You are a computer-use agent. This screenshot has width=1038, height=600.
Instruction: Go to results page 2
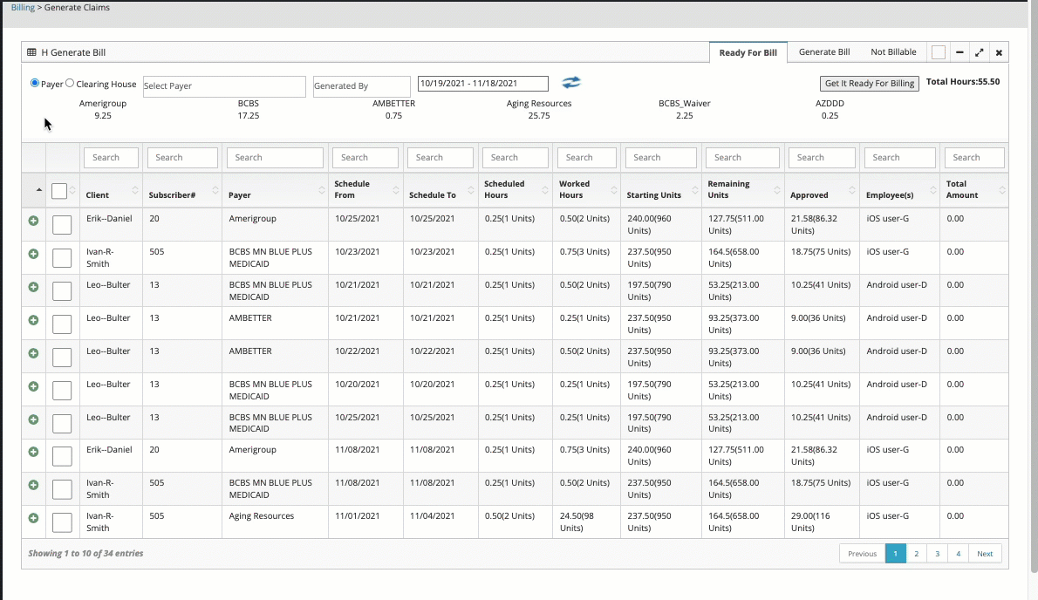click(916, 554)
